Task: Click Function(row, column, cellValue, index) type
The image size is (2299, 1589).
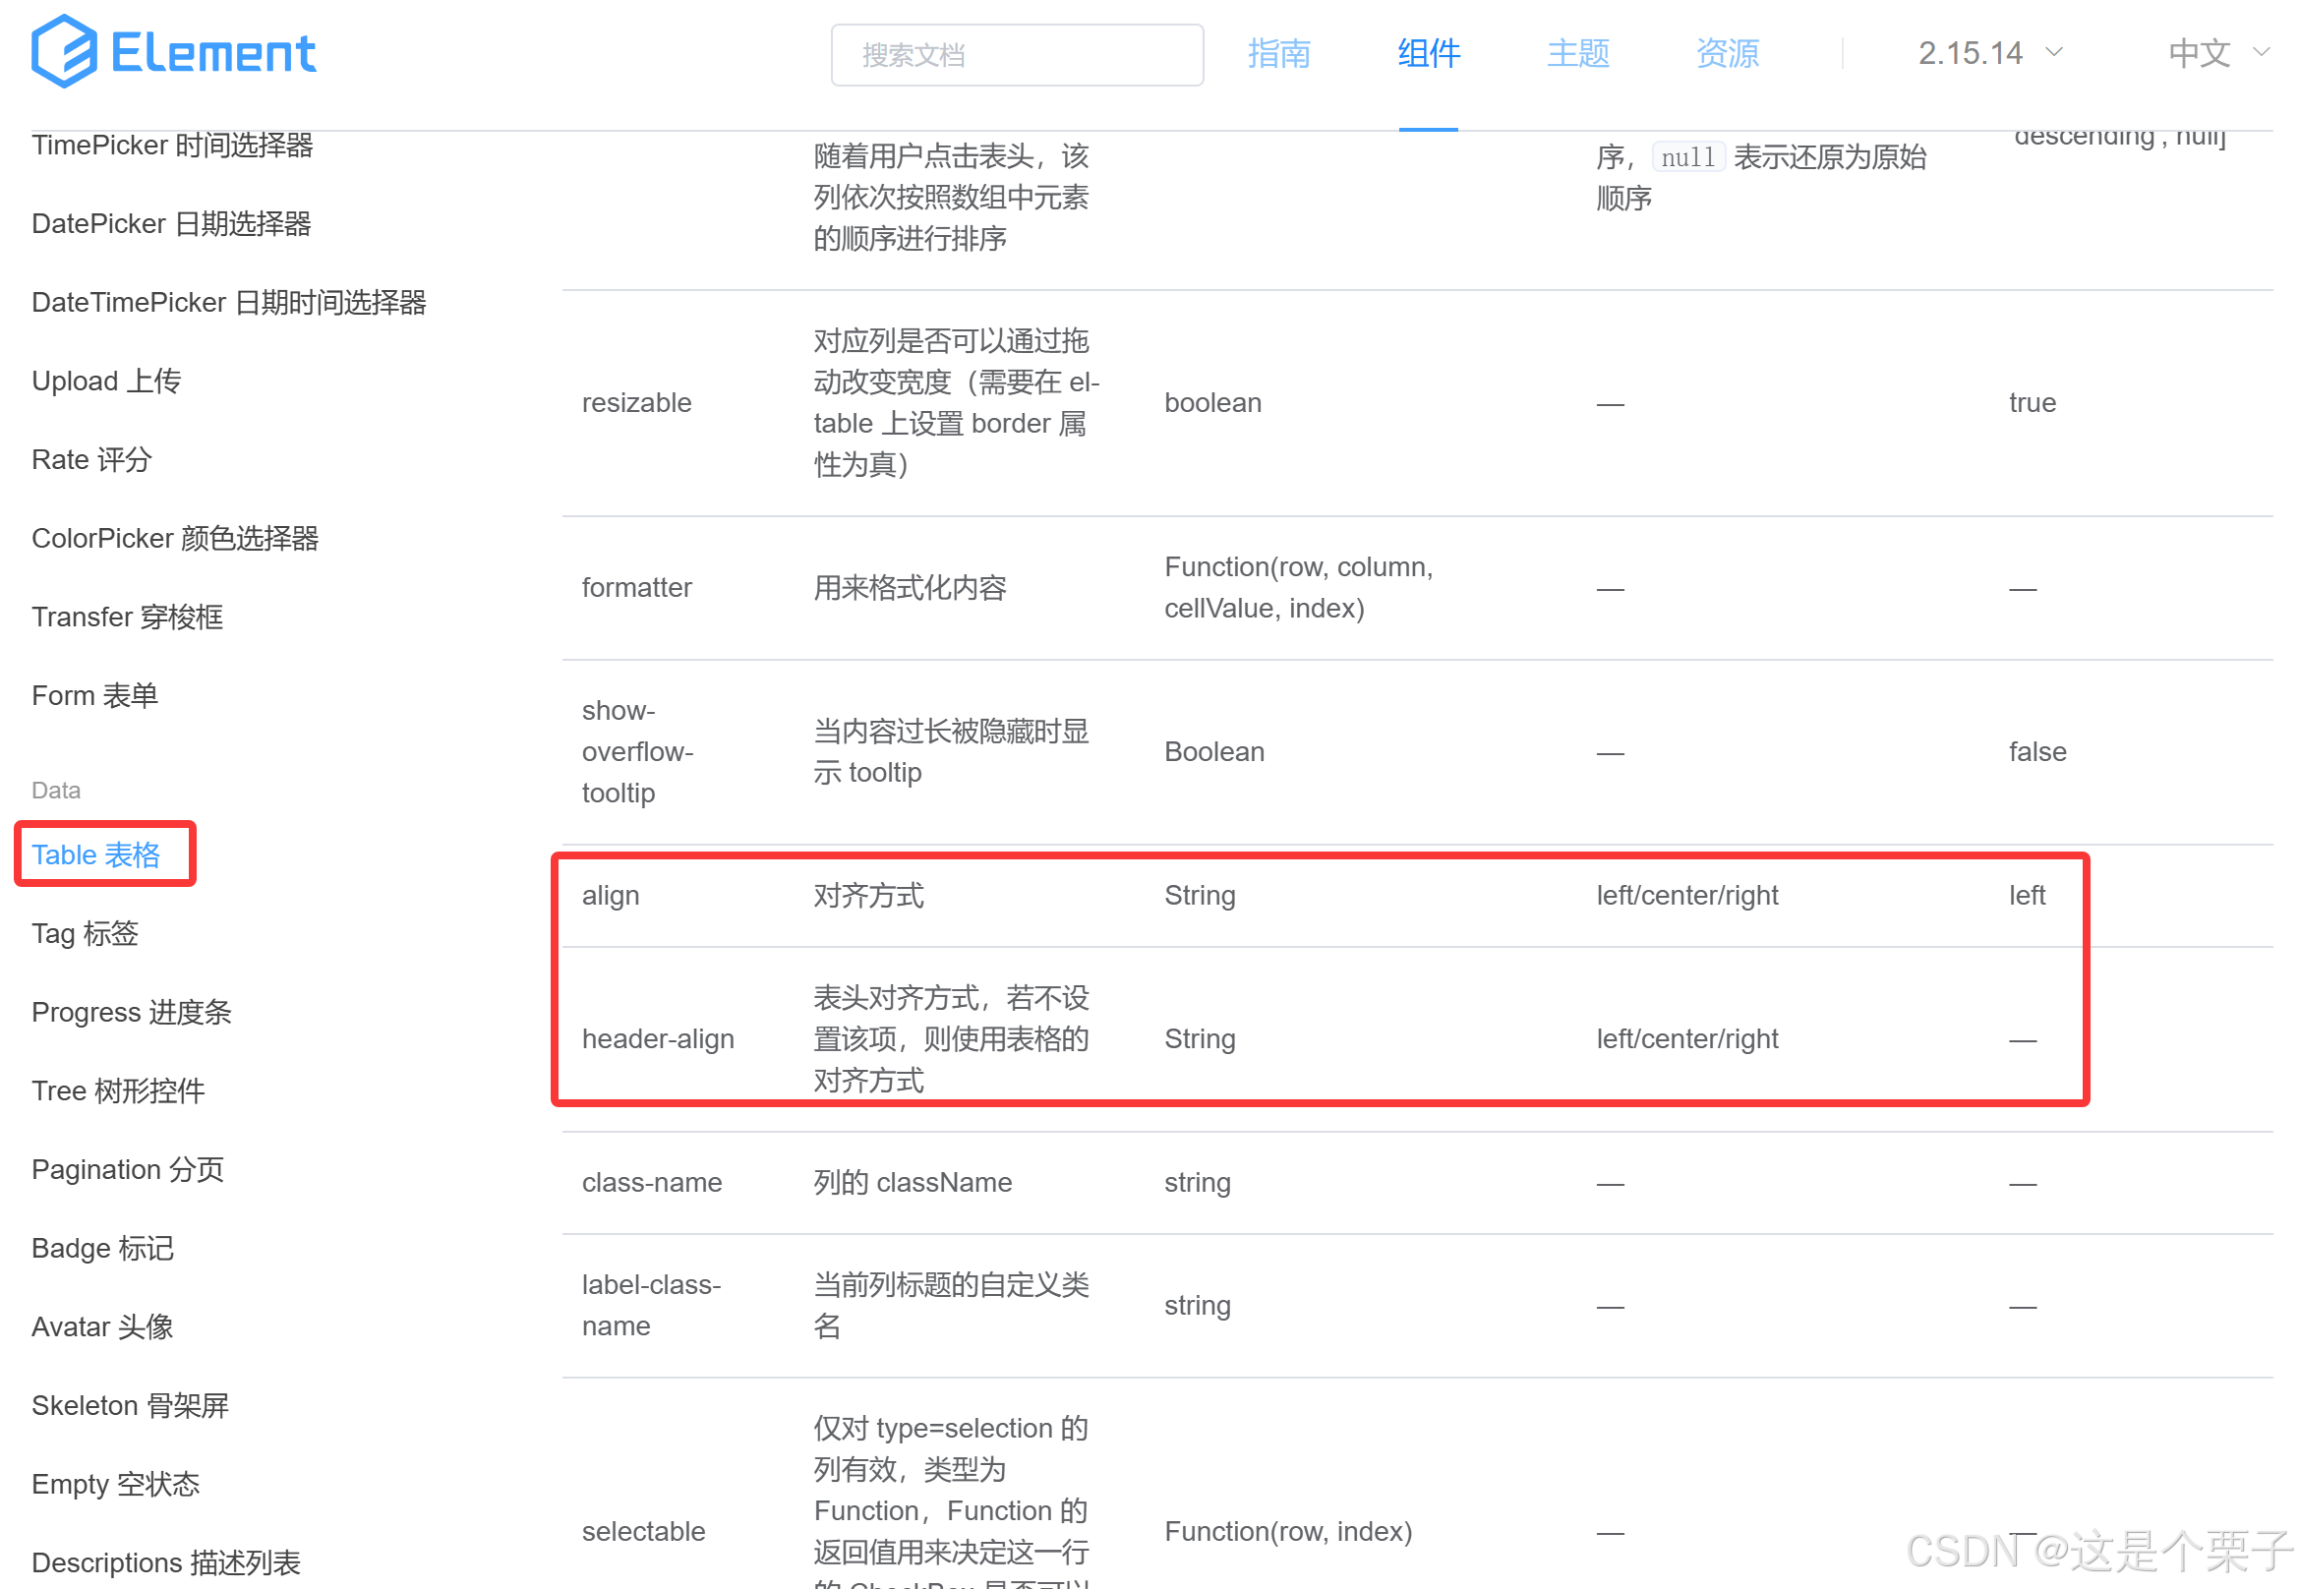Action: pos(1299,588)
